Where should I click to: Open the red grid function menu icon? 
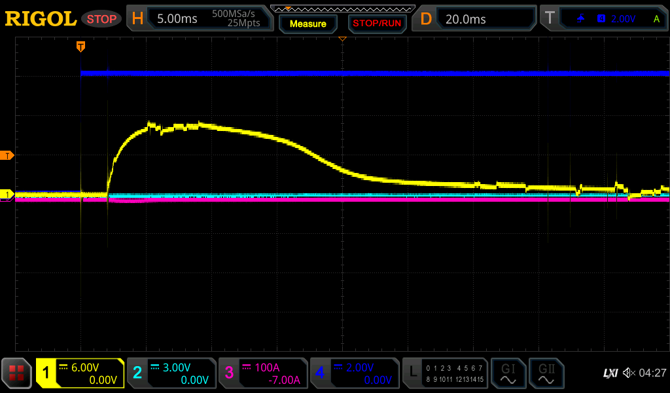[x=16, y=373]
